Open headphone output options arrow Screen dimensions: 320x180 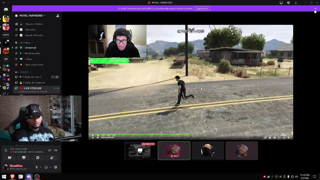(50, 167)
